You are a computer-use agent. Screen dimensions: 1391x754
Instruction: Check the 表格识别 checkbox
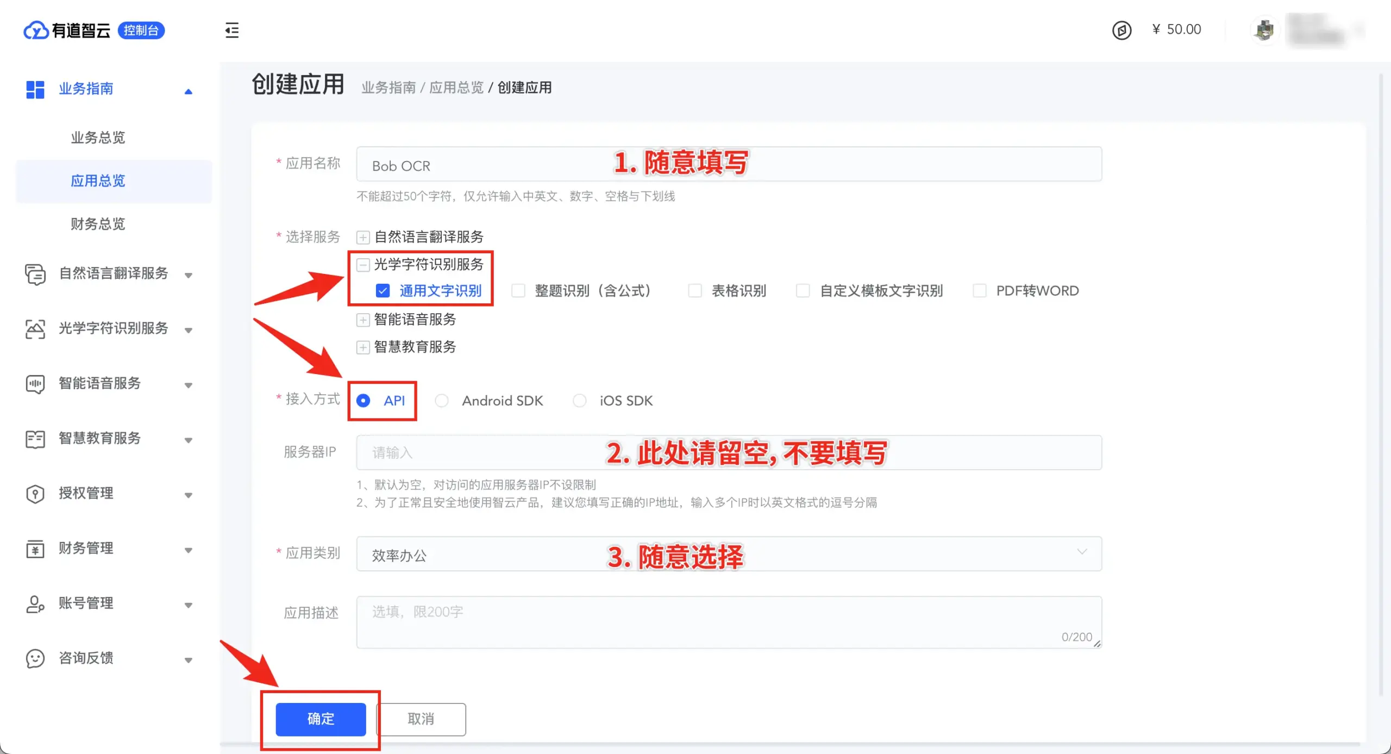click(x=695, y=291)
